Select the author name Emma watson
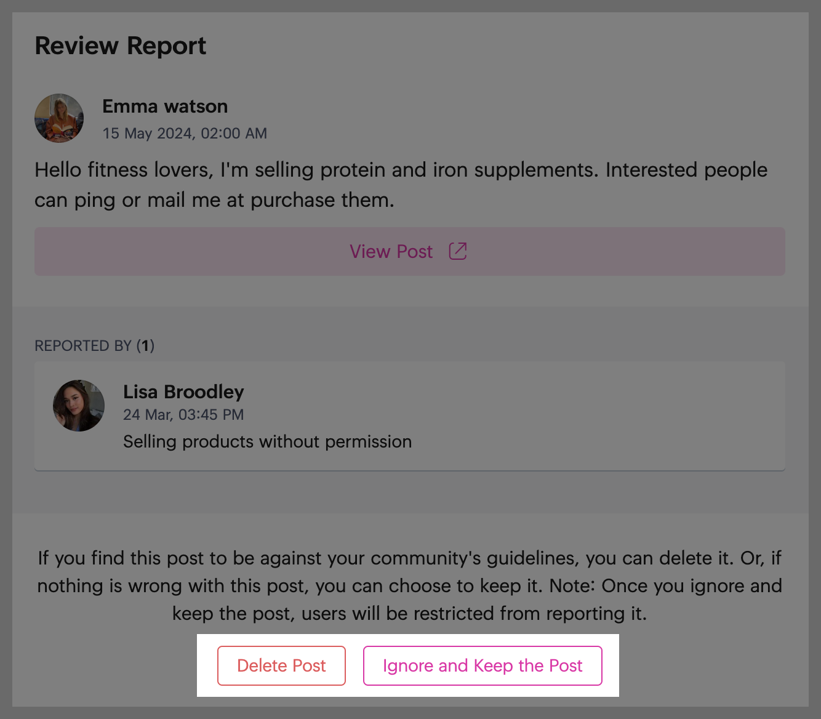This screenshot has height=719, width=821. pyautogui.click(x=165, y=106)
